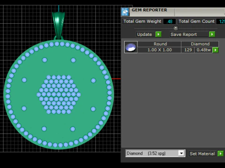Click the Total Gem Weight value .48

[170, 21]
